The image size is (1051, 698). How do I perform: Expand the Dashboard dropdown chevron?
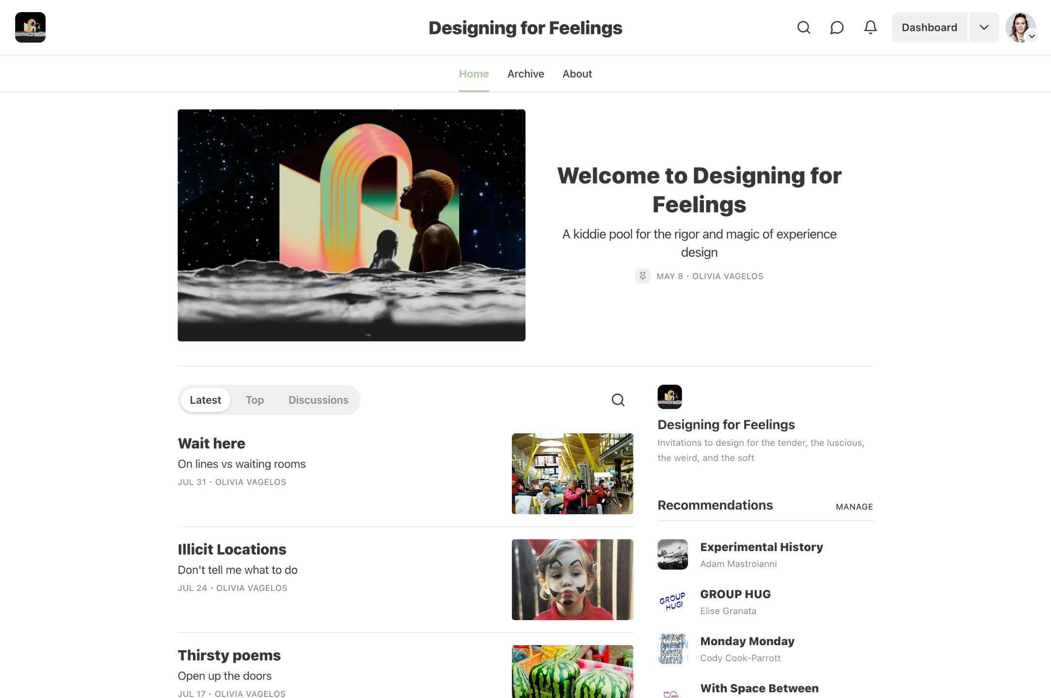(x=984, y=28)
